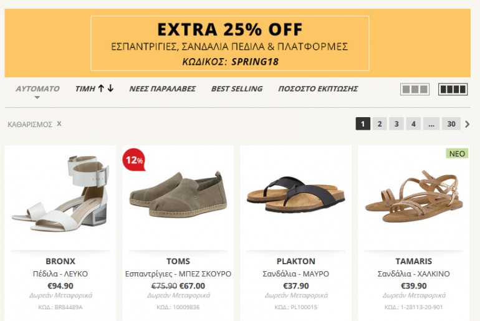Click the 12% discount badge

pyautogui.click(x=134, y=160)
